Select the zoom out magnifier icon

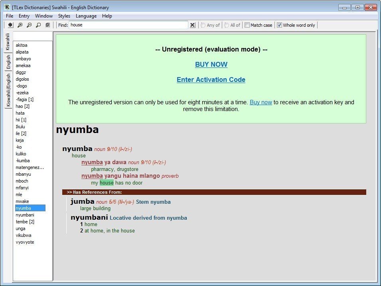coord(29,25)
